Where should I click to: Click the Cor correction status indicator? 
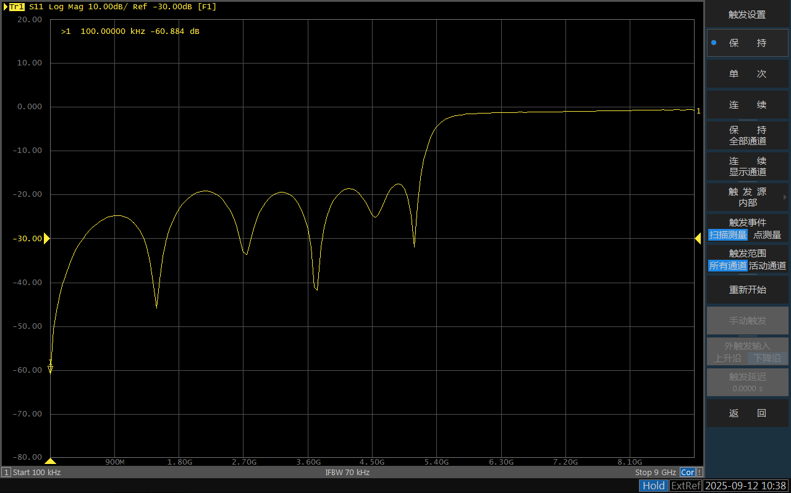687,473
